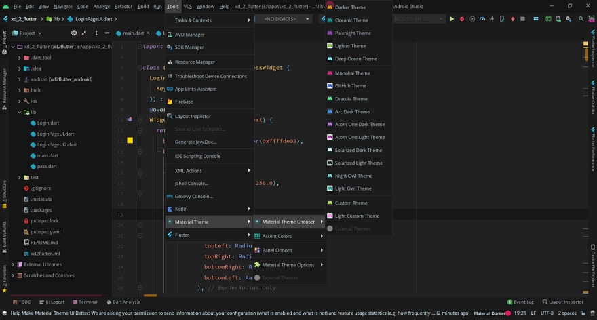The image size is (597, 320).
Task: Open Logcat tool window
Action: pyautogui.click(x=52, y=302)
